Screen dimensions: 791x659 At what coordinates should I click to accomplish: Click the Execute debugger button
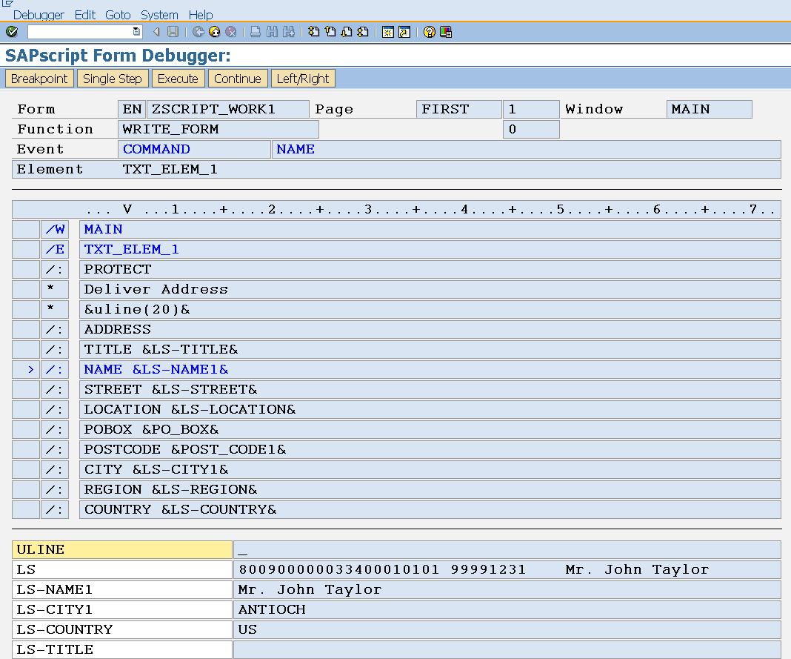[177, 78]
